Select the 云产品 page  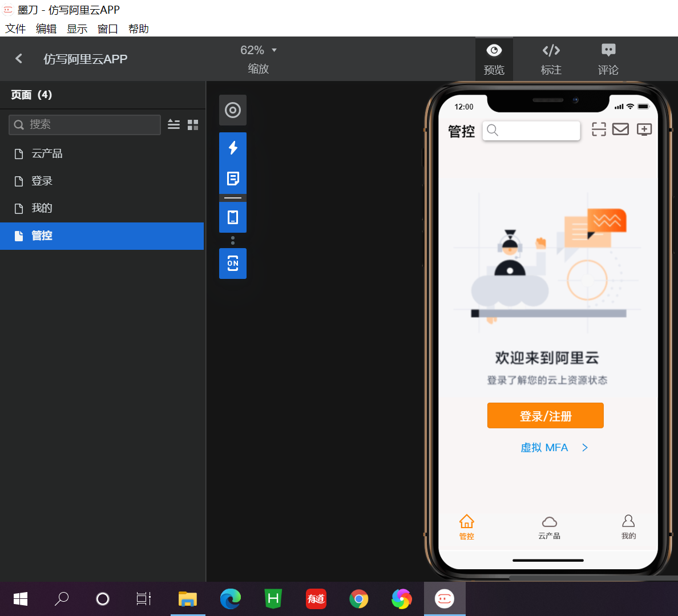pyautogui.click(x=102, y=153)
